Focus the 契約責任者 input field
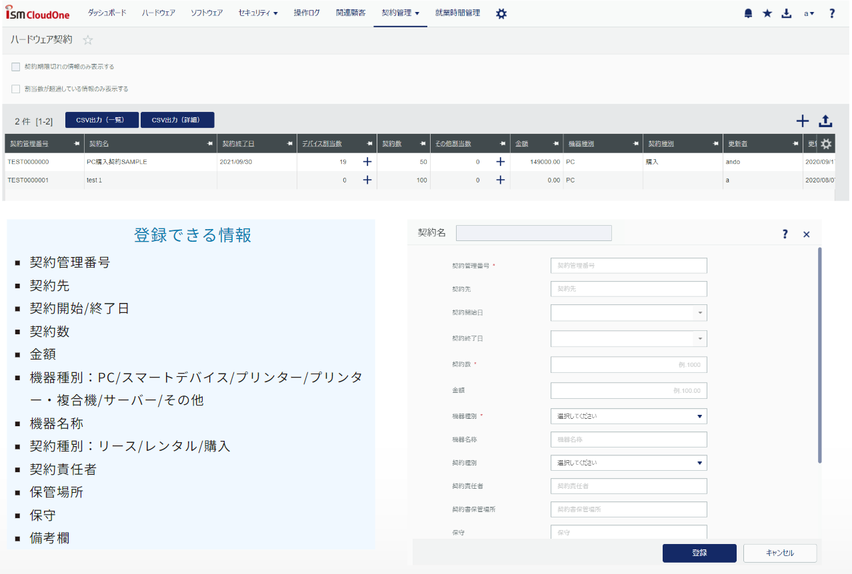852x574 pixels. 629,486
